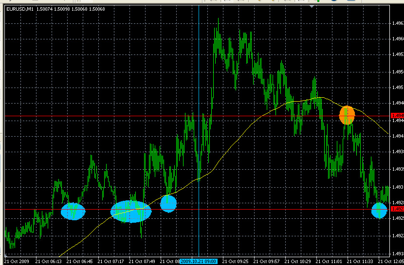The width and height of the screenshot is (404, 265).
Task: Click the upper red price label on the axis
Action: click(x=397, y=116)
